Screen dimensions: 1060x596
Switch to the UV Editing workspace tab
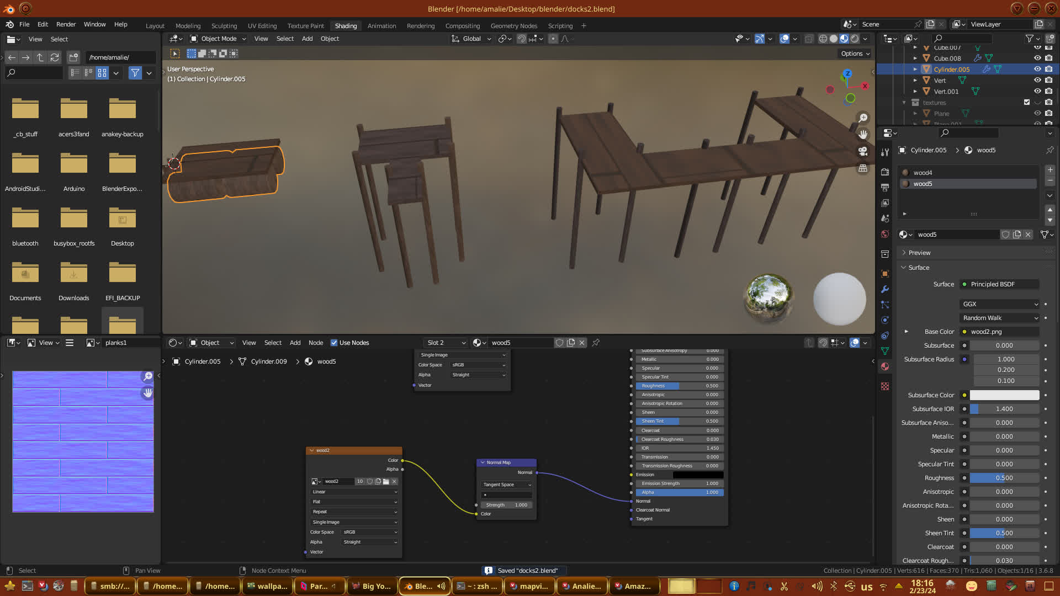262,26
